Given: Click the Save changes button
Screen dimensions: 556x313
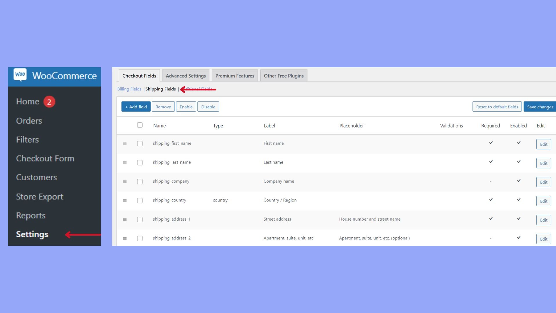Looking at the screenshot, I should pyautogui.click(x=540, y=107).
